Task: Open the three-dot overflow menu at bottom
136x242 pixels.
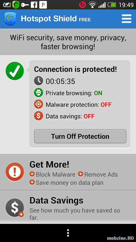Action: coord(68,233)
